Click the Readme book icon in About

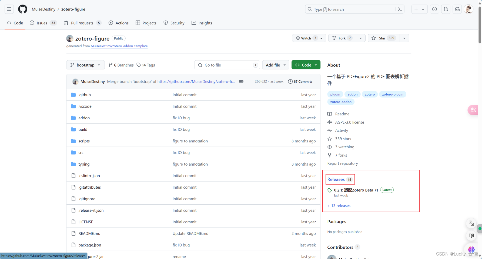330,114
